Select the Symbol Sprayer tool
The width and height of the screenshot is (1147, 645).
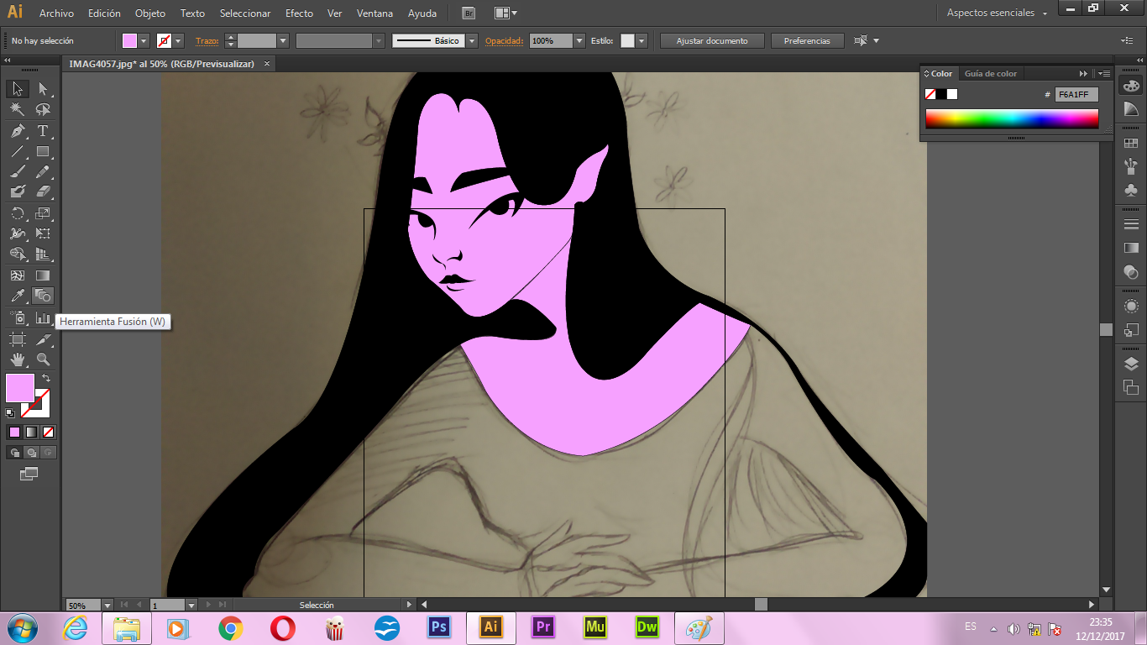point(18,318)
